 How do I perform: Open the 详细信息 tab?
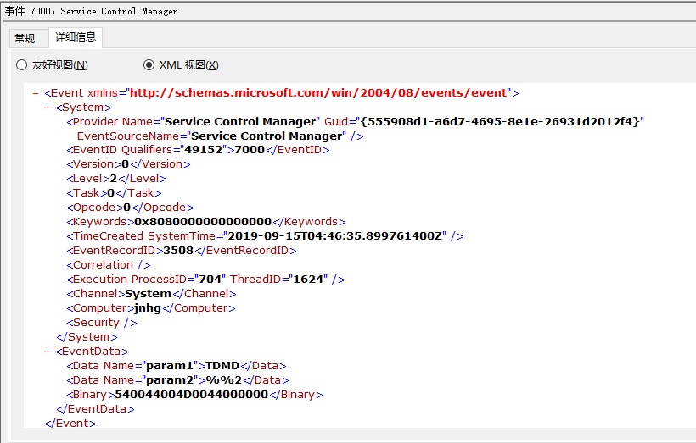pyautogui.click(x=76, y=37)
